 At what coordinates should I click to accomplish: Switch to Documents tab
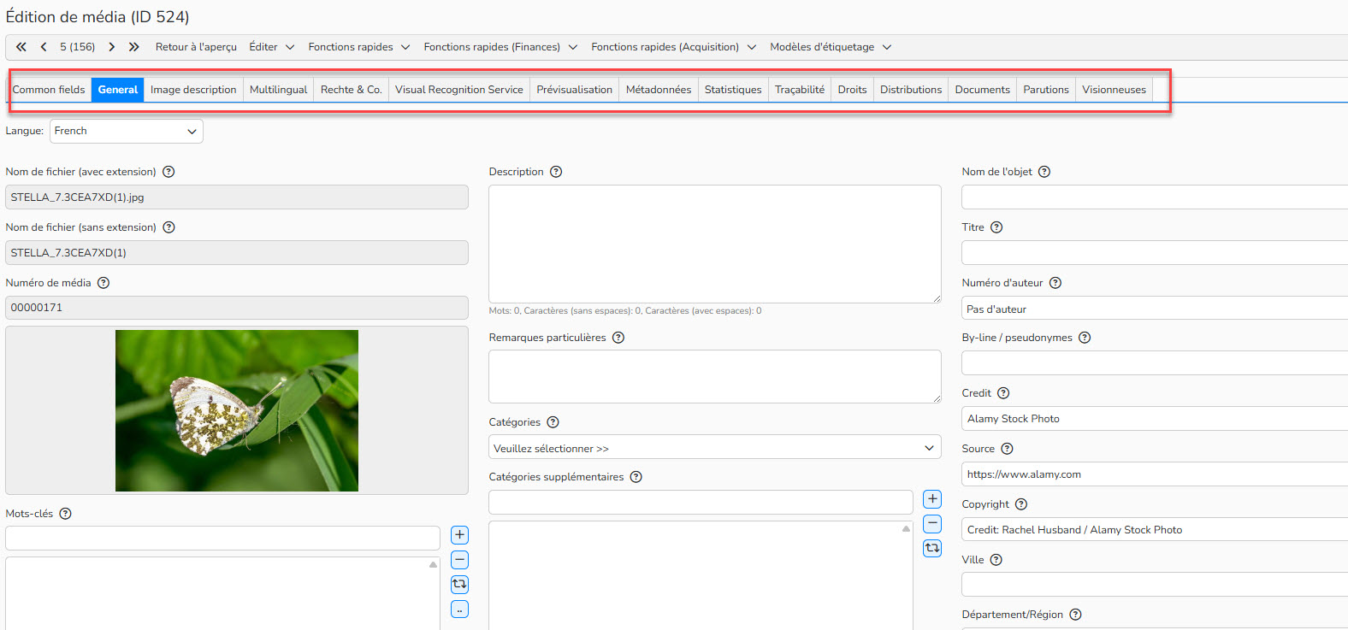(983, 90)
